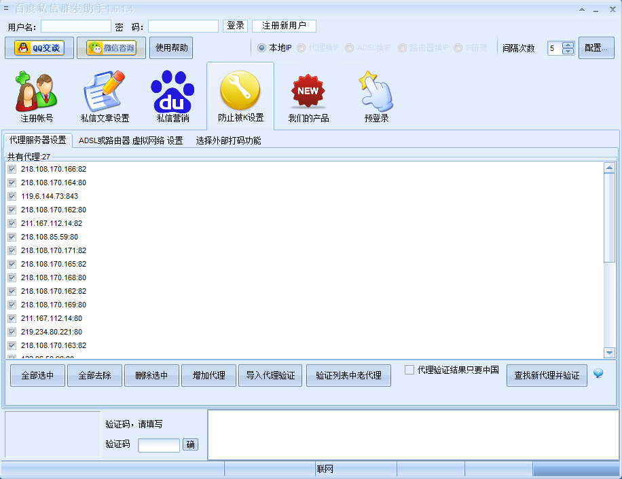Image resolution: width=622 pixels, height=479 pixels.
Task: Select the 防止被K设置 wrench icon
Action: pyautogui.click(x=240, y=96)
